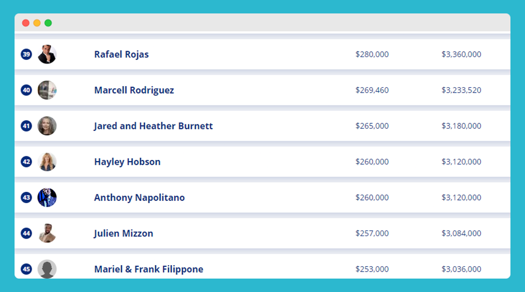This screenshot has height=292, width=525.
Task: Open Rafael Rojas profile photo
Action: click(x=47, y=54)
